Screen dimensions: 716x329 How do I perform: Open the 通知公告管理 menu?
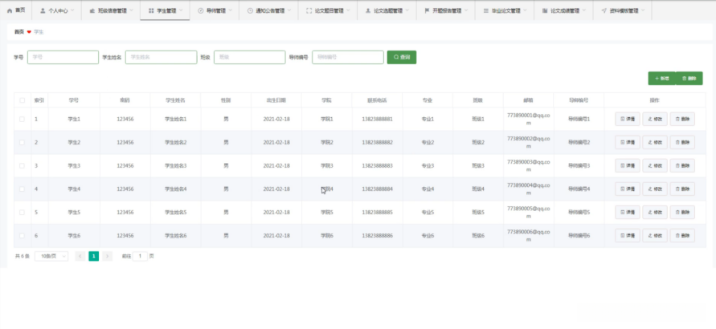tap(268, 10)
